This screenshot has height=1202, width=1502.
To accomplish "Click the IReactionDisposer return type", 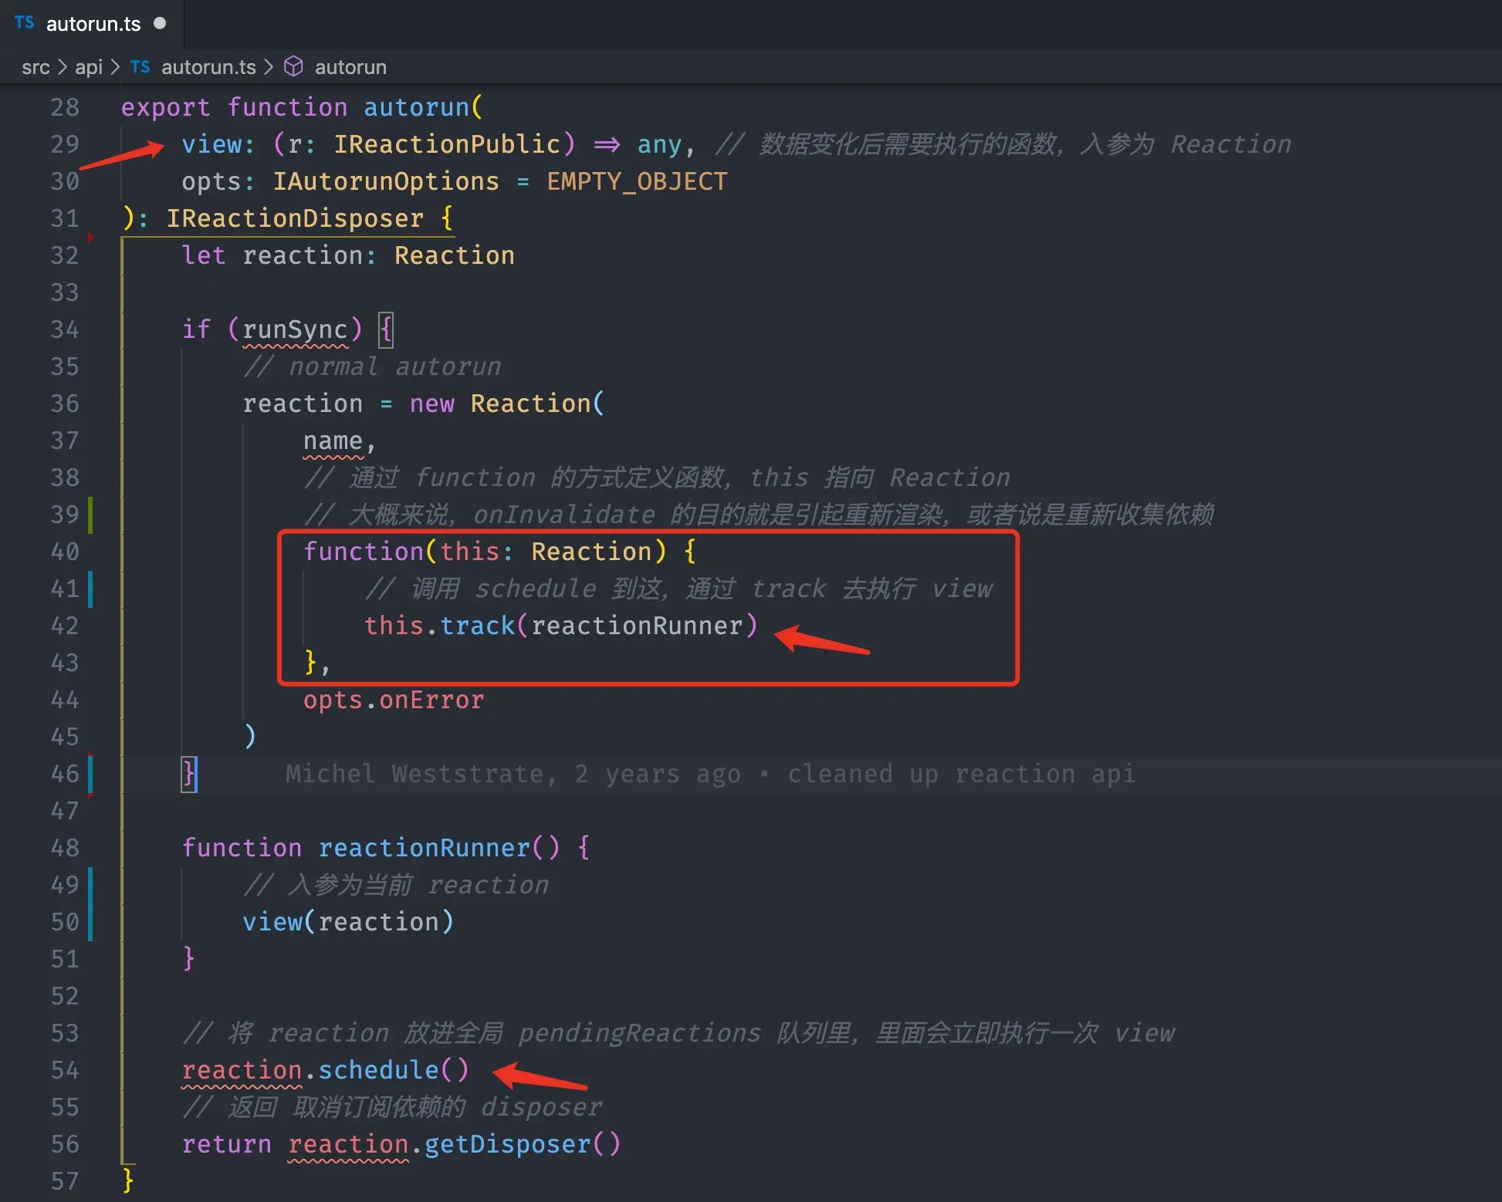I will [x=295, y=218].
